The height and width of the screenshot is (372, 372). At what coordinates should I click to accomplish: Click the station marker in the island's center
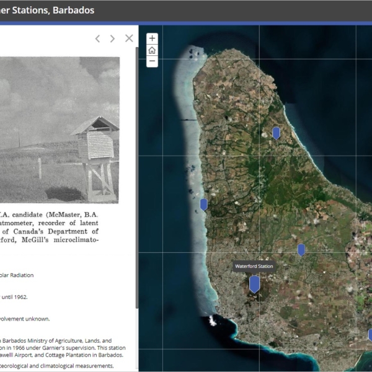[301, 250]
